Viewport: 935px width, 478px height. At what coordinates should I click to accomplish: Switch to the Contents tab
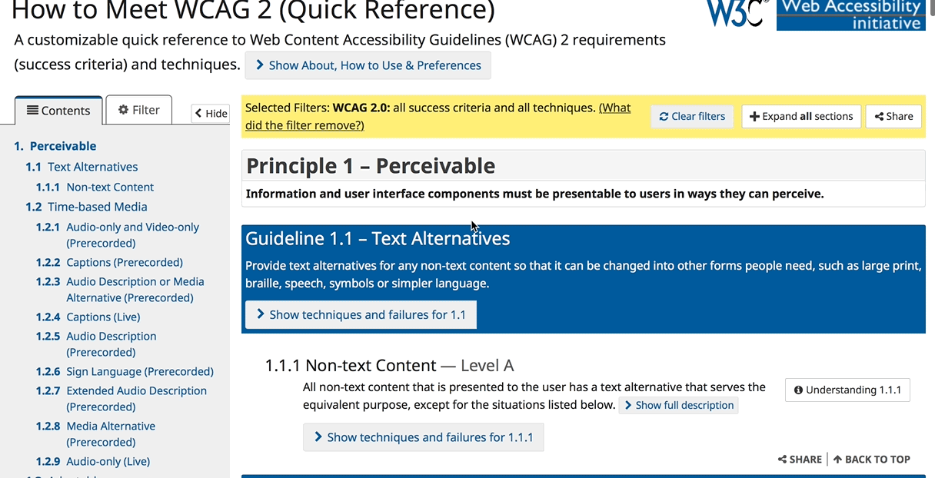(x=58, y=110)
